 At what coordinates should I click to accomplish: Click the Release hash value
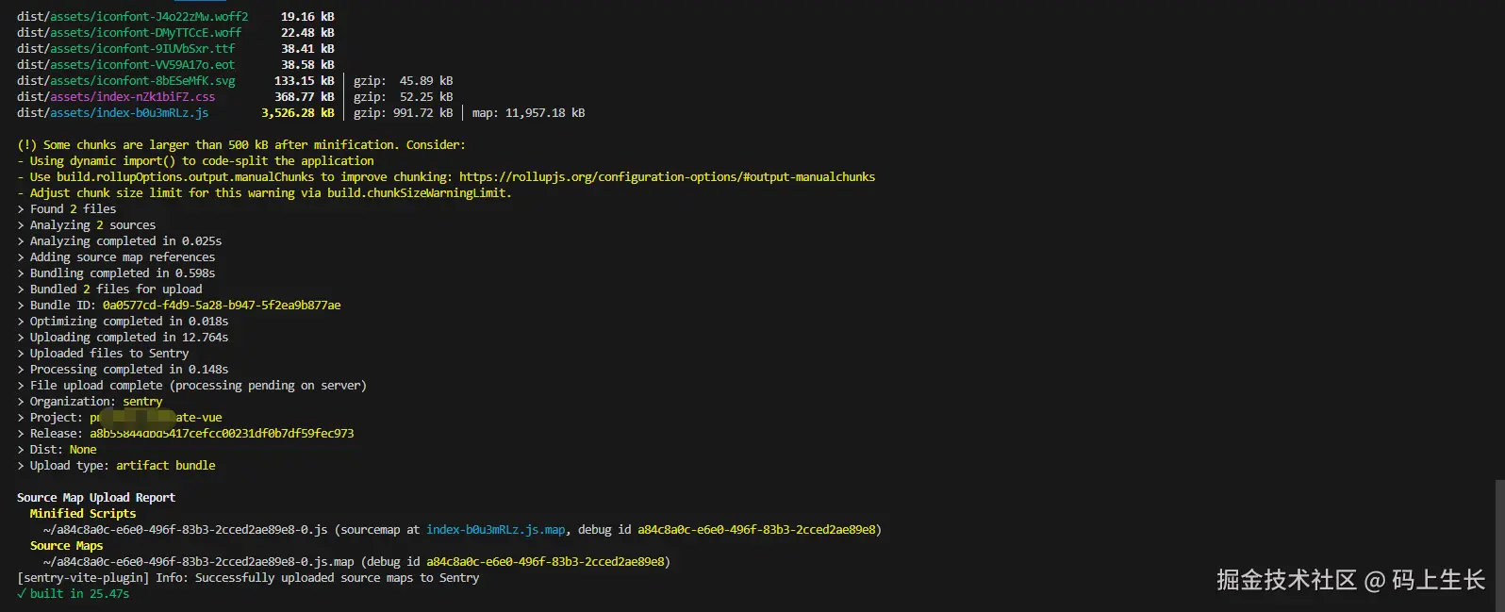click(222, 433)
